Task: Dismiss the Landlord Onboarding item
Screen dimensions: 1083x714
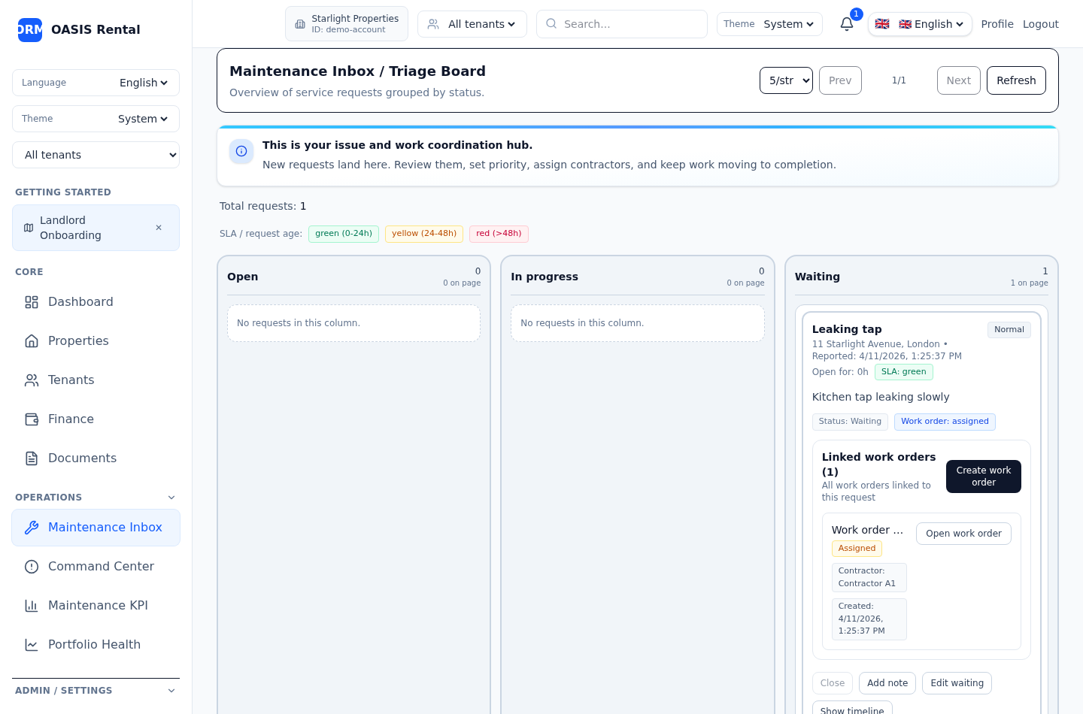Action: [159, 228]
